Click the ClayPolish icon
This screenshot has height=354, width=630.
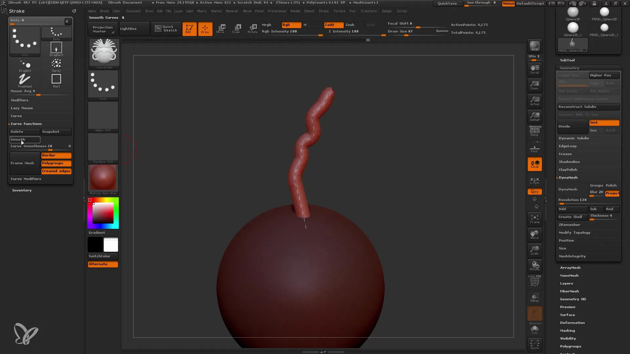pyautogui.click(x=568, y=169)
